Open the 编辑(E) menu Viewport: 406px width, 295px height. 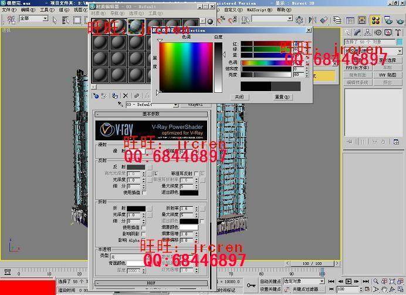(28, 10)
